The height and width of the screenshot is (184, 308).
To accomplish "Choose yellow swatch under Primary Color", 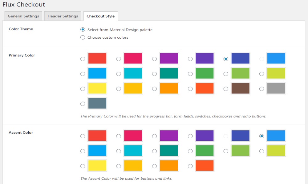I will [97, 88].
